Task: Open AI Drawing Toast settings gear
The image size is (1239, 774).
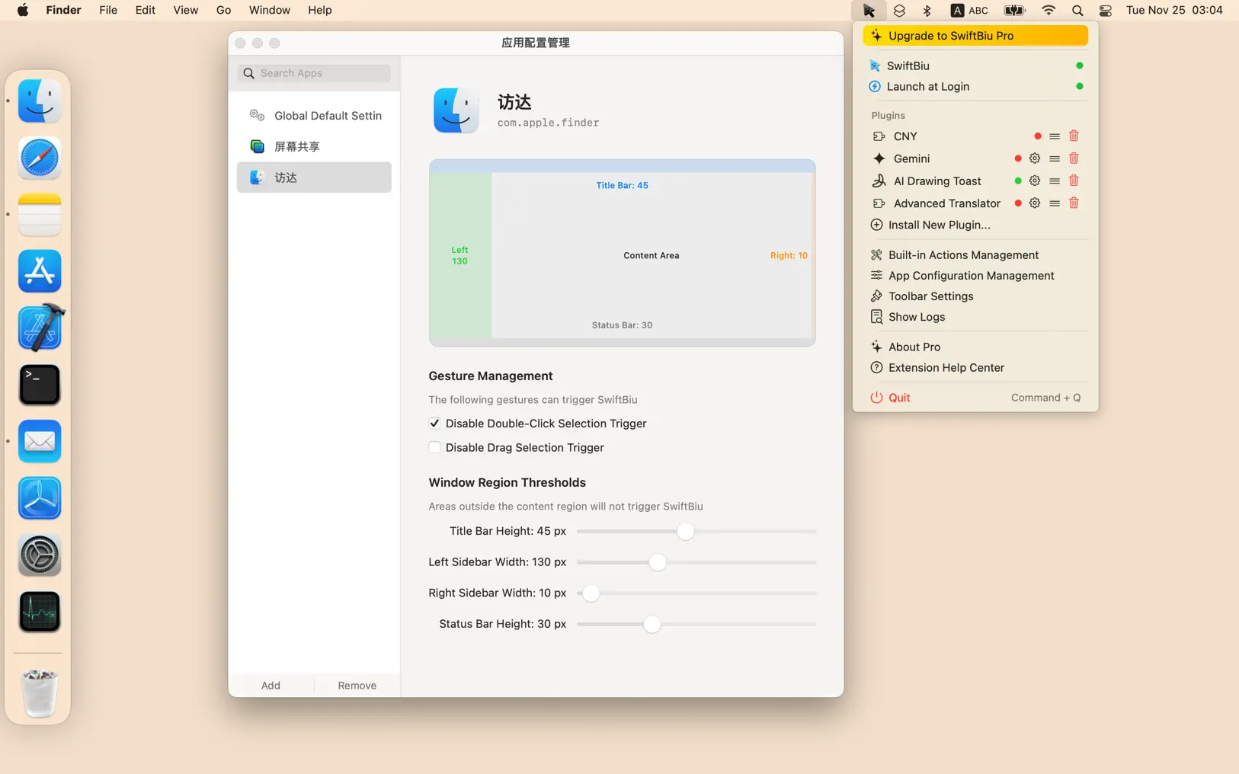Action: (x=1034, y=181)
